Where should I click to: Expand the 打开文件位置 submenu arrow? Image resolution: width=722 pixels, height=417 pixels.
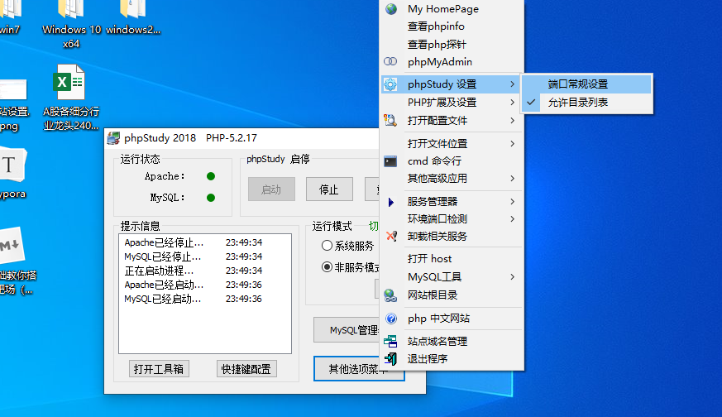513,144
